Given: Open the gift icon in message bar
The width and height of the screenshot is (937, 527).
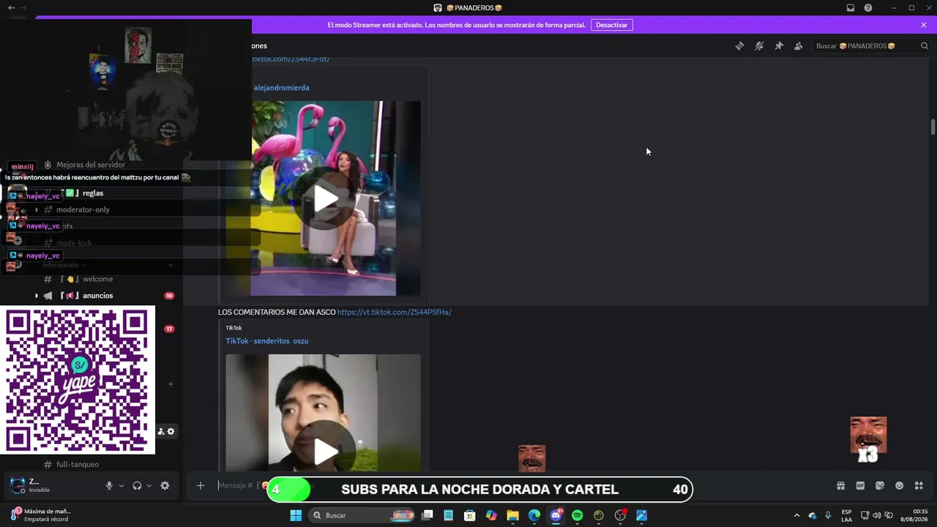Looking at the screenshot, I should point(840,485).
